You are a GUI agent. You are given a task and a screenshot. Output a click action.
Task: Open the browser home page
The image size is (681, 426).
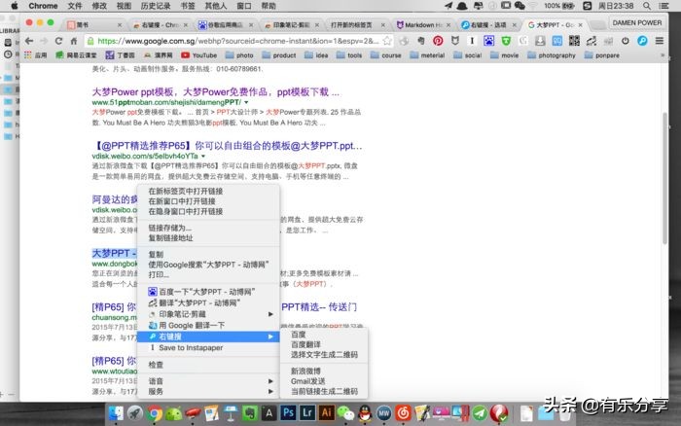click(x=74, y=41)
